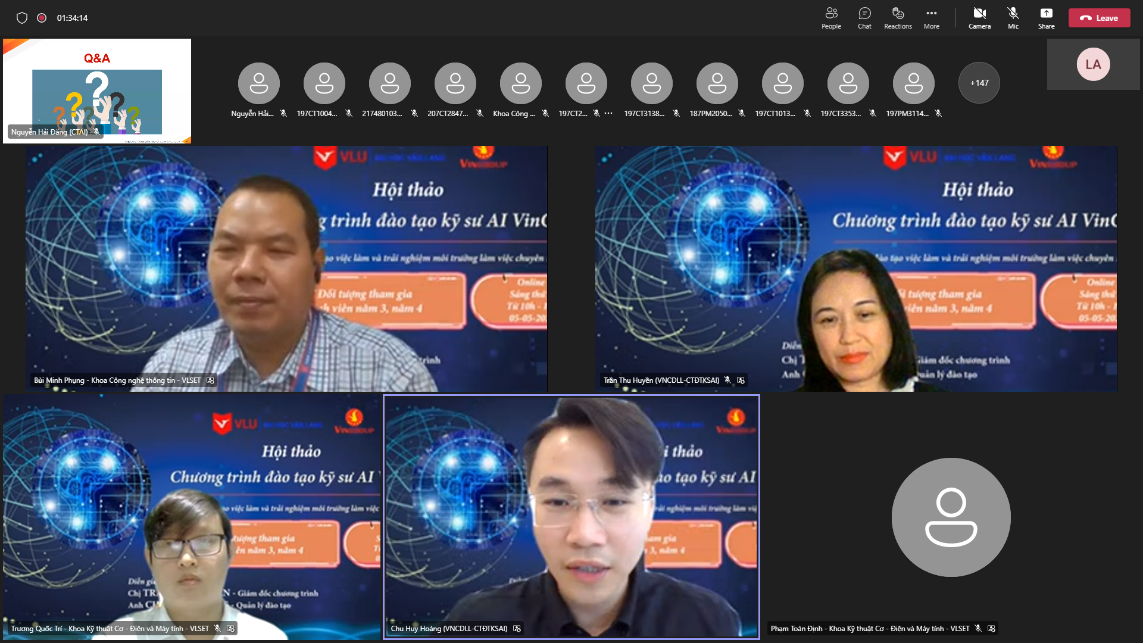Click Phạm Toàn Định's avatar placeholder

(951, 517)
